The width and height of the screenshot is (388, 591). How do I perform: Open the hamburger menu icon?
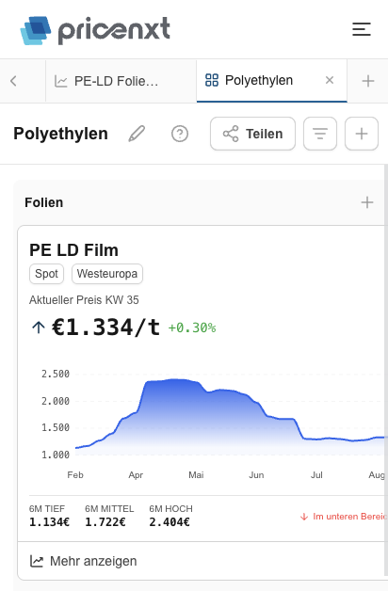tap(362, 29)
